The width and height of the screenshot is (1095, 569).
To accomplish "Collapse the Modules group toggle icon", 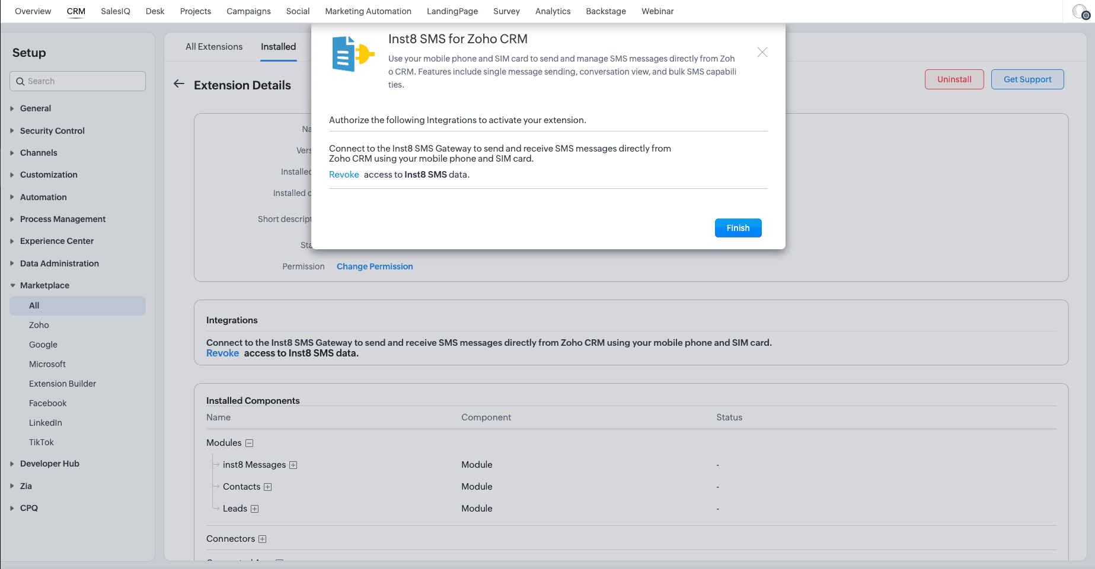I will pyautogui.click(x=250, y=443).
